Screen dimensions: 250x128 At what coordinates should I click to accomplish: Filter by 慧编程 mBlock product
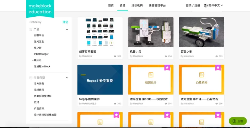(42, 66)
